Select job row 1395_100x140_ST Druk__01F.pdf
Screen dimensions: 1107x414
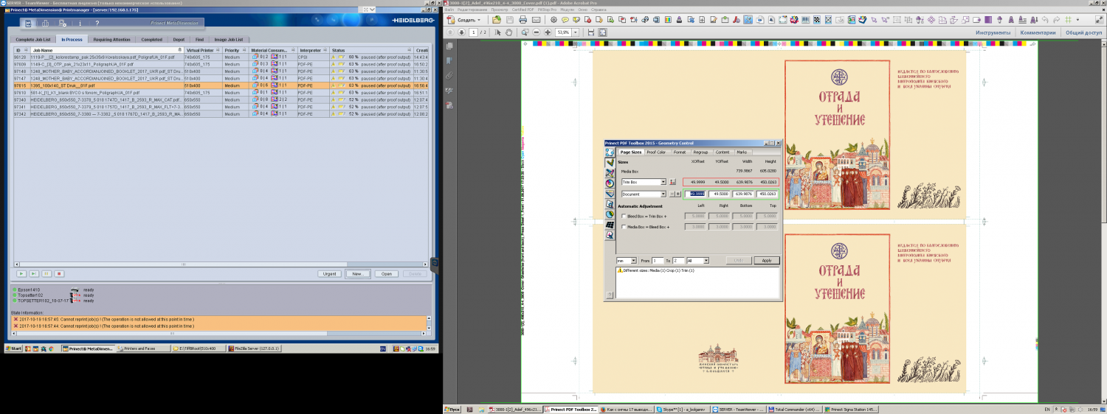click(x=221, y=85)
